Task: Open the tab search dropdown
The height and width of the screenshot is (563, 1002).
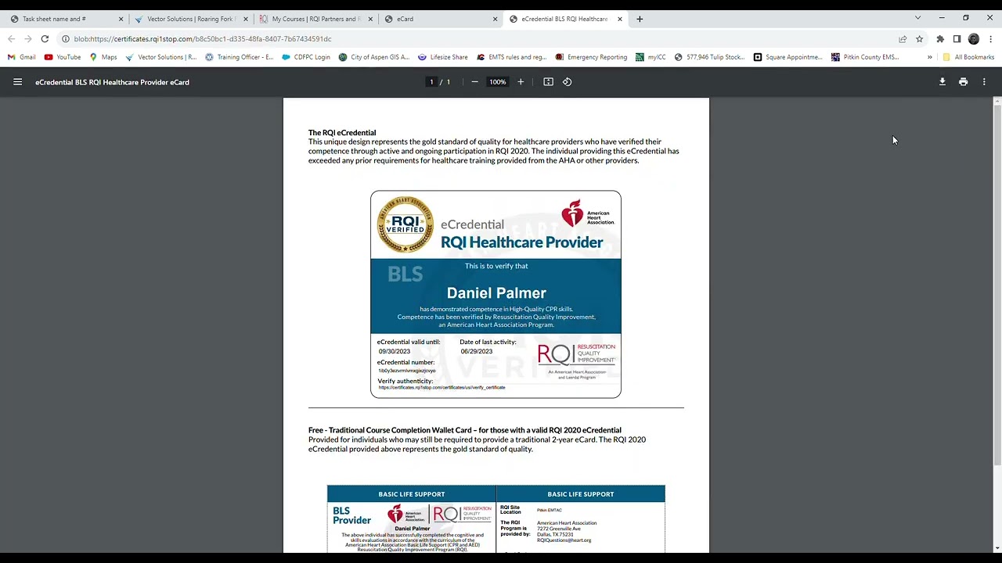Action: coord(917,18)
